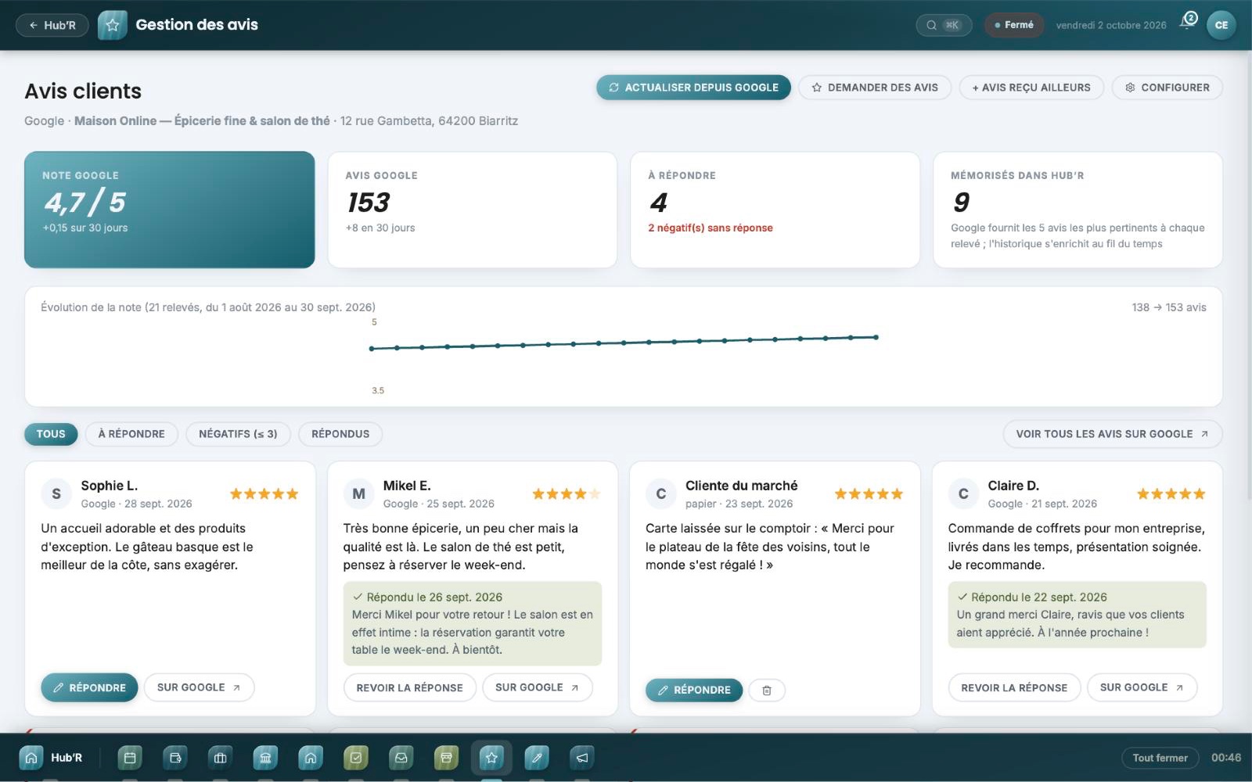Click the clock reading 00:46
This screenshot has height=782, width=1252.
[x=1226, y=758]
